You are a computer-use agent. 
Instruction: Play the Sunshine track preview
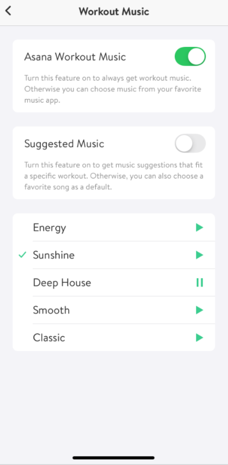pos(199,255)
